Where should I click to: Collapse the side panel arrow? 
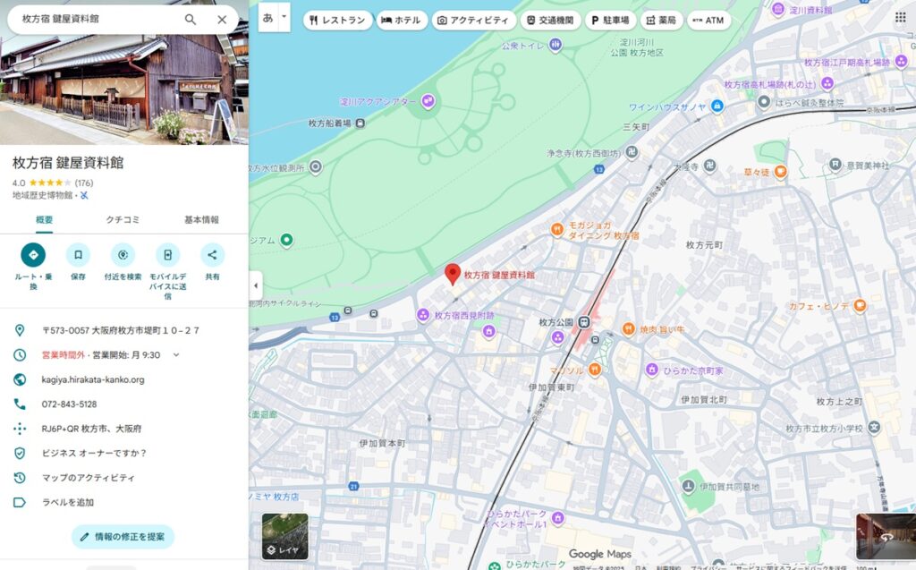tap(256, 285)
